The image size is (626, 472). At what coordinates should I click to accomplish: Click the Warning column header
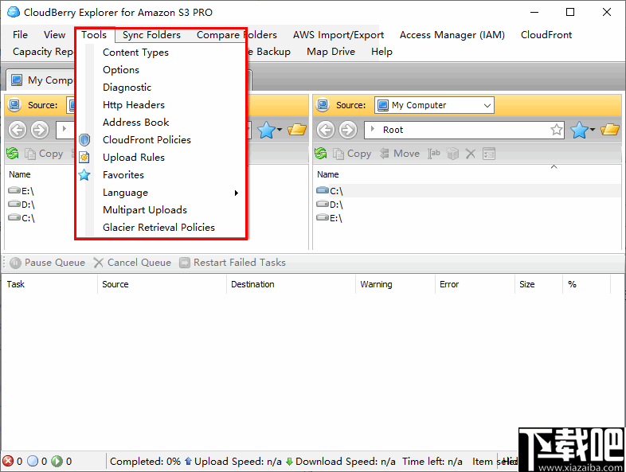click(395, 284)
